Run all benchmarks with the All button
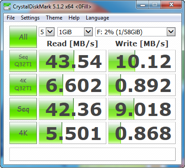 [x=23, y=37]
